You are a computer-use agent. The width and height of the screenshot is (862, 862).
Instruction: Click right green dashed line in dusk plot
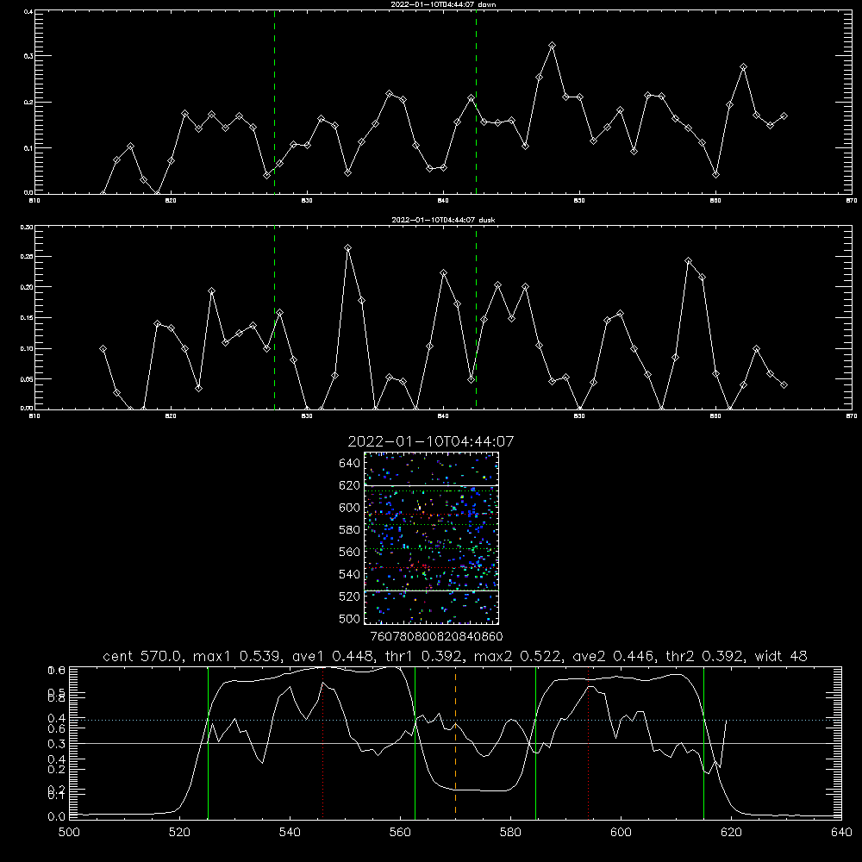point(476,318)
